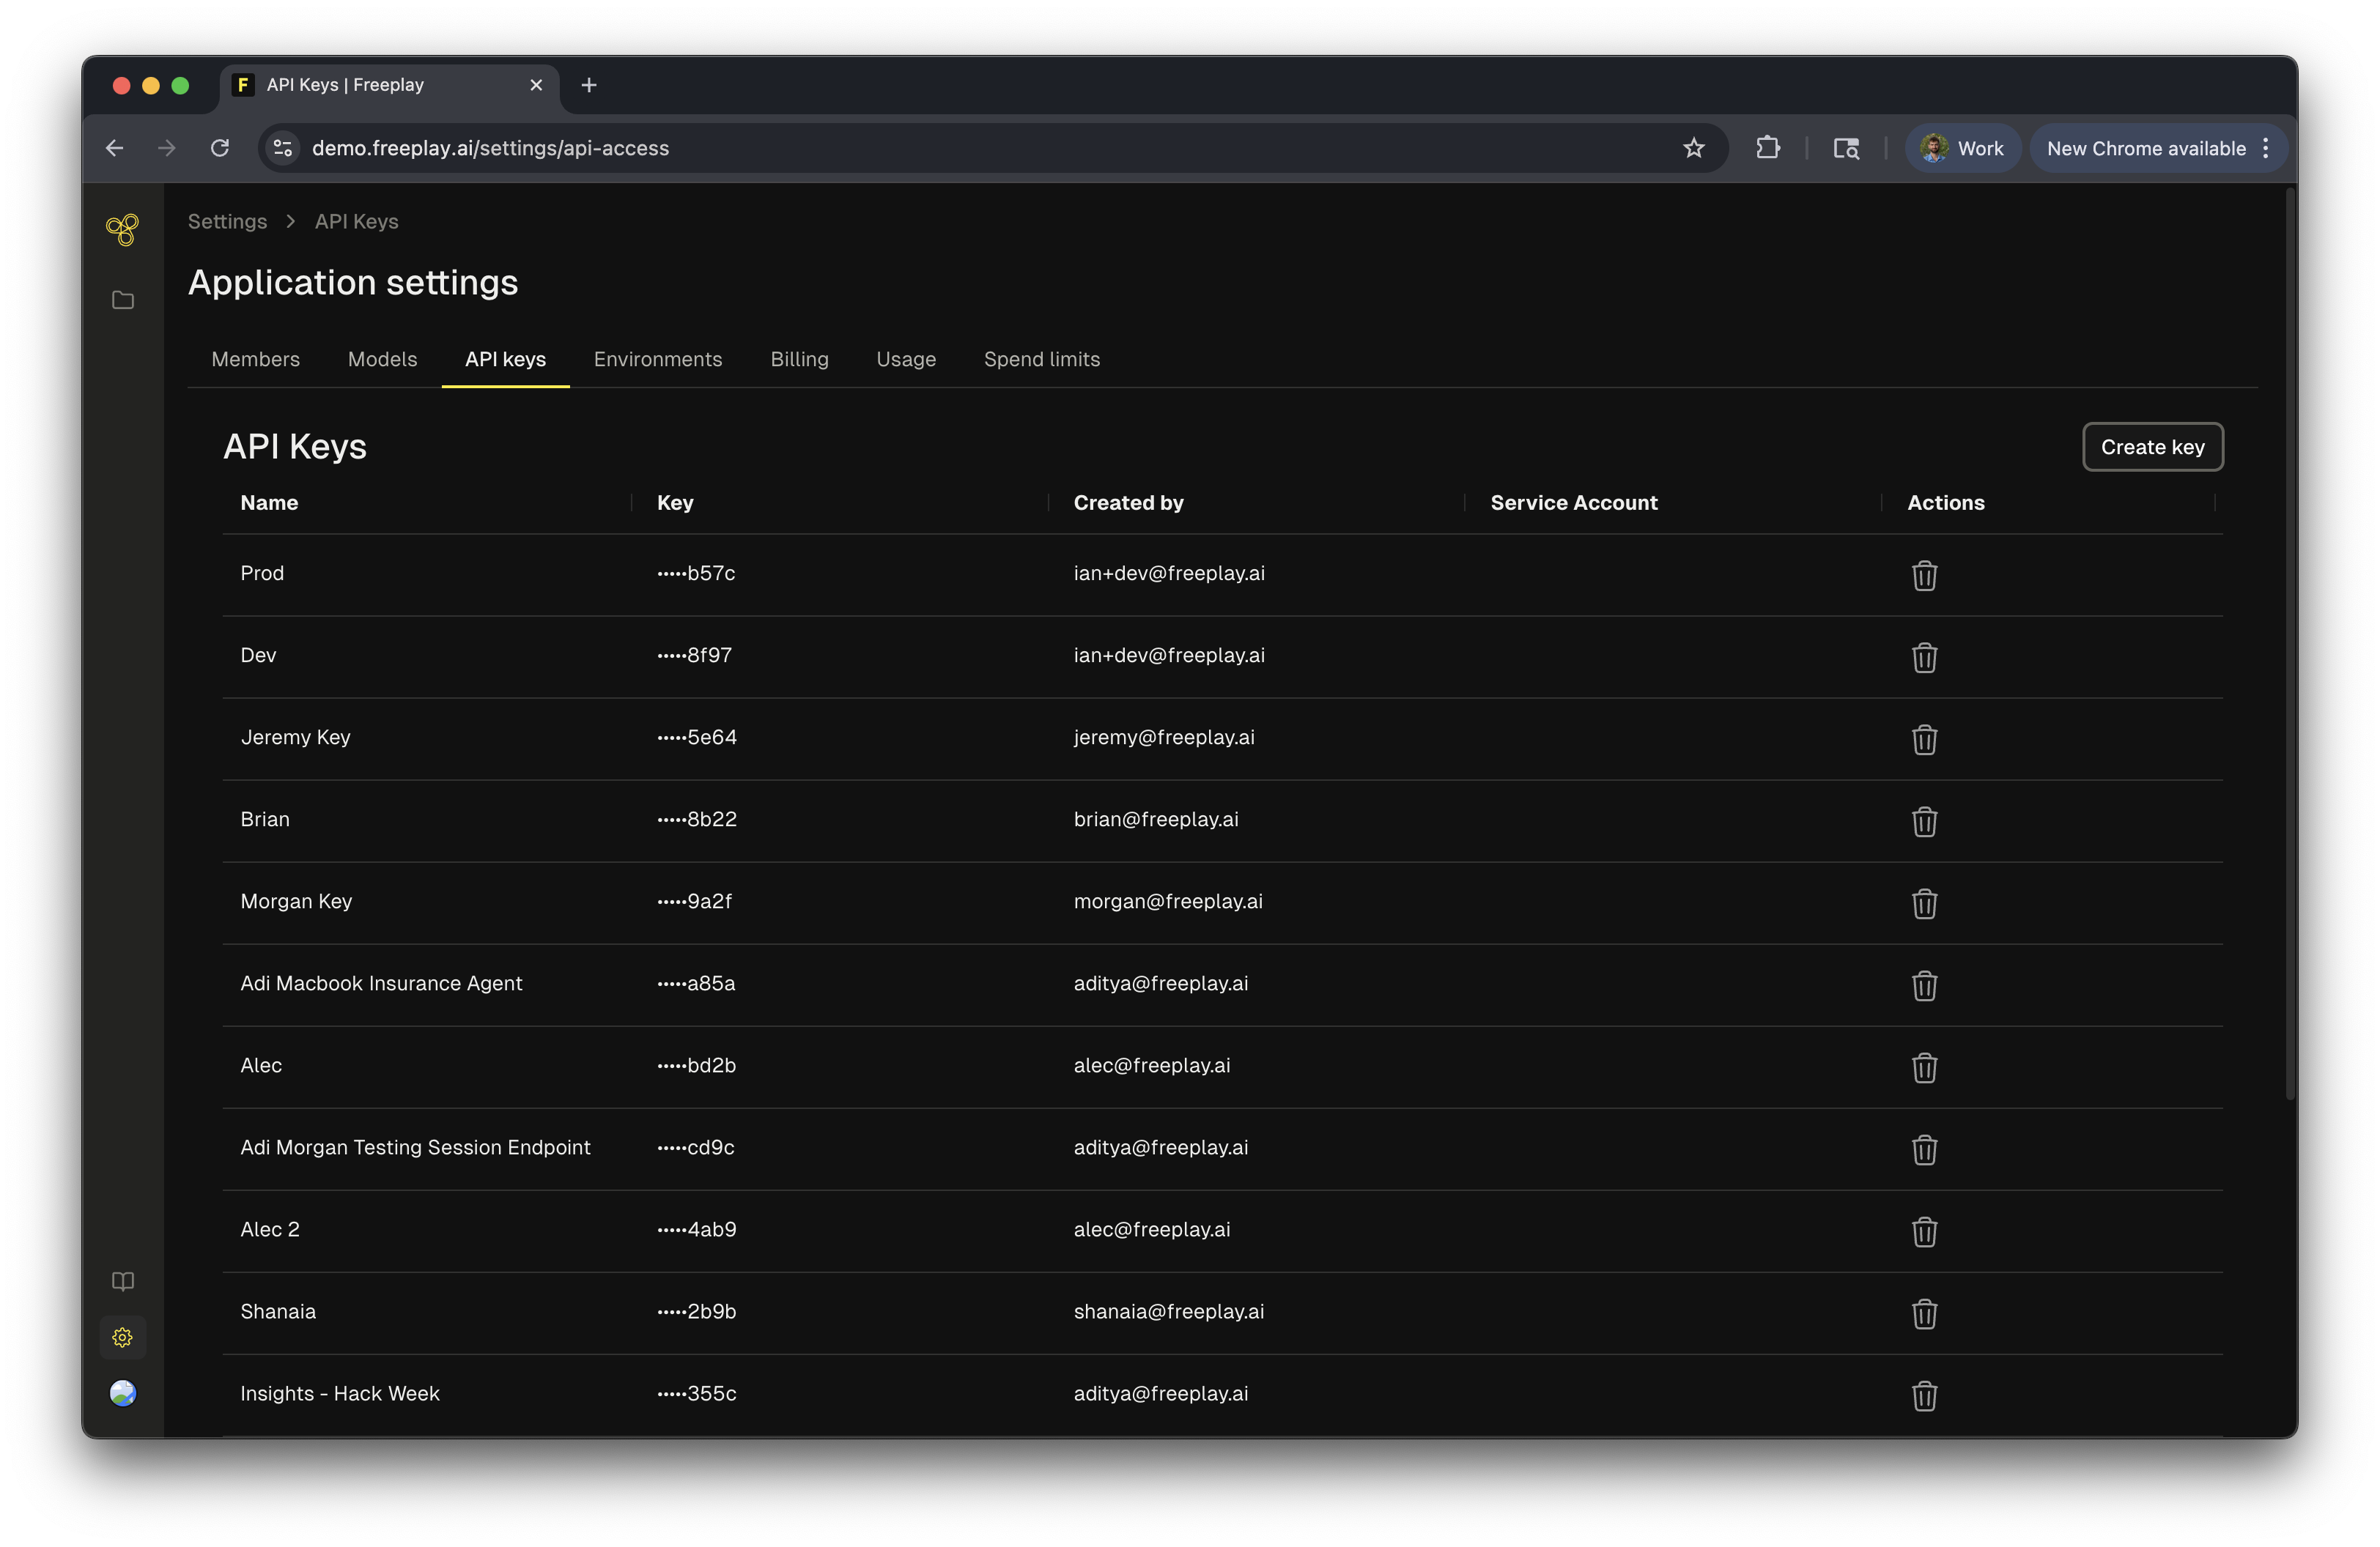Open the Environments tab
Image resolution: width=2380 pixels, height=1547 pixels.
tap(657, 359)
